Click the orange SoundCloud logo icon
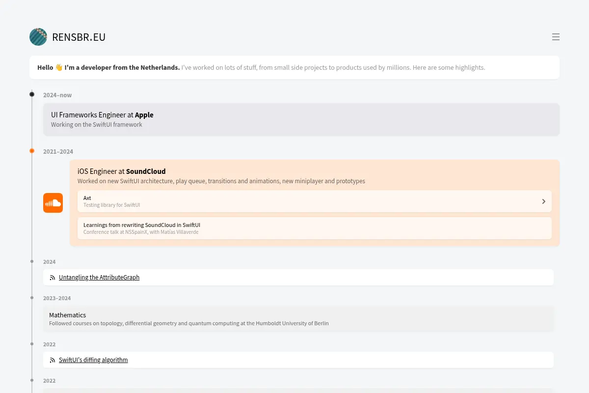Viewport: 589px width, 393px height. pyautogui.click(x=53, y=203)
